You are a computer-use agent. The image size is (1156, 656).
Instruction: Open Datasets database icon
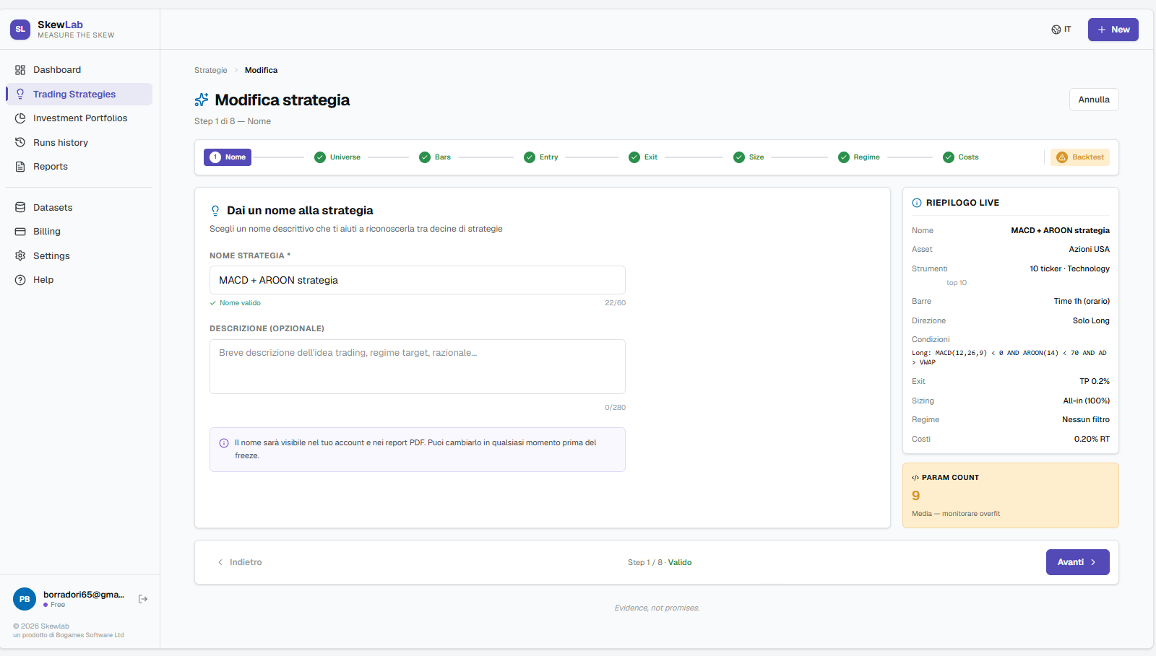pos(20,208)
